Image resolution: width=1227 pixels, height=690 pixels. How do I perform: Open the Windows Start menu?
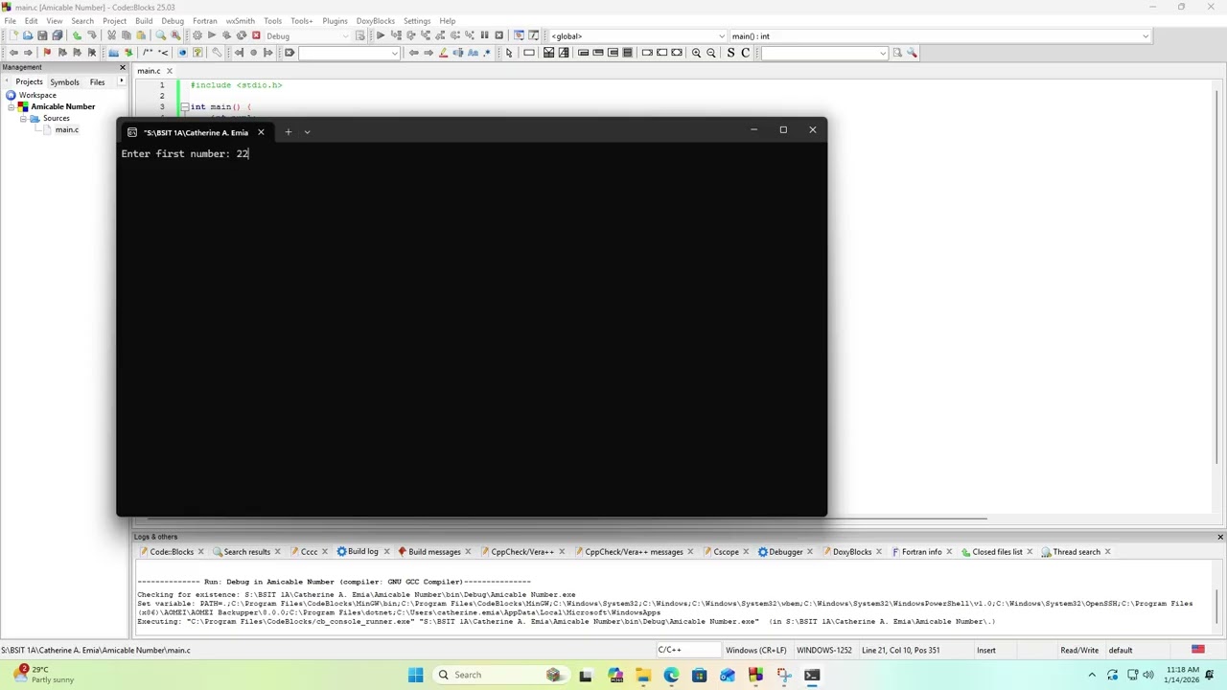coord(415,675)
